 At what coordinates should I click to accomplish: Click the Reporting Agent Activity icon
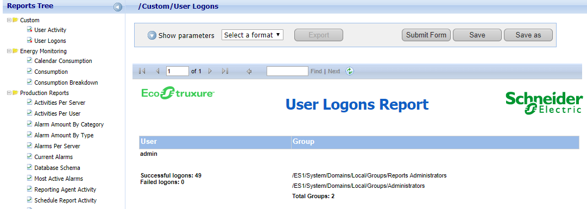[x=29, y=189]
